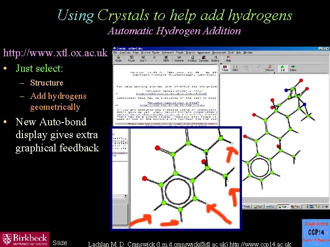Viewport: 330px width, 247px height.
Task: Open the Results menu
Action: coord(180,53)
